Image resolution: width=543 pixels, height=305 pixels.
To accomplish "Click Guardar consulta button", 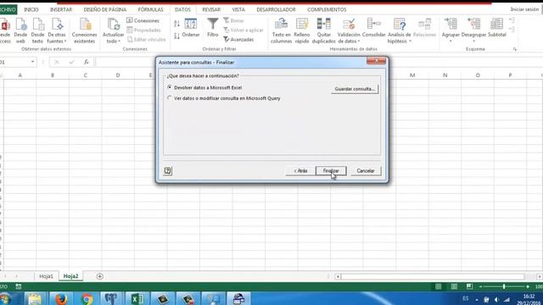I will (355, 89).
